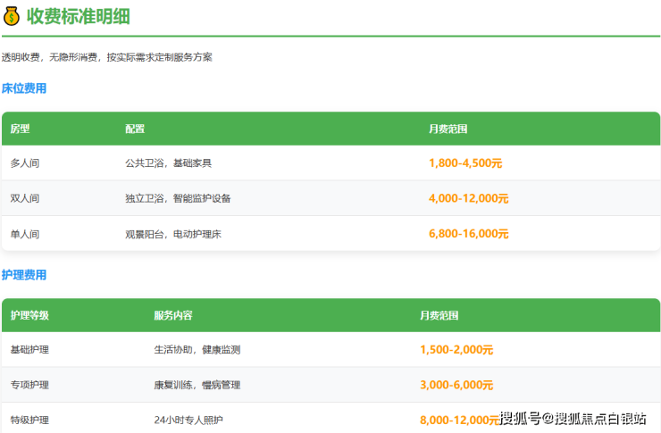Click the 配置 column header

(135, 129)
